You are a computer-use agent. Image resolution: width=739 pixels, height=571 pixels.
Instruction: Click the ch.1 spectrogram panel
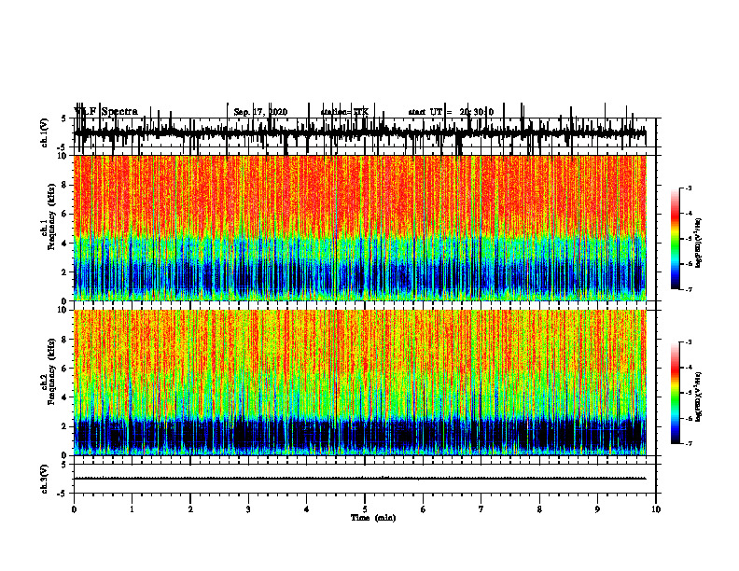click(x=359, y=228)
